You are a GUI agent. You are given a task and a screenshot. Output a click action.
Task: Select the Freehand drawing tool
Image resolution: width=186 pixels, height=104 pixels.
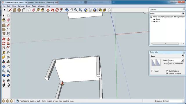(8, 34)
